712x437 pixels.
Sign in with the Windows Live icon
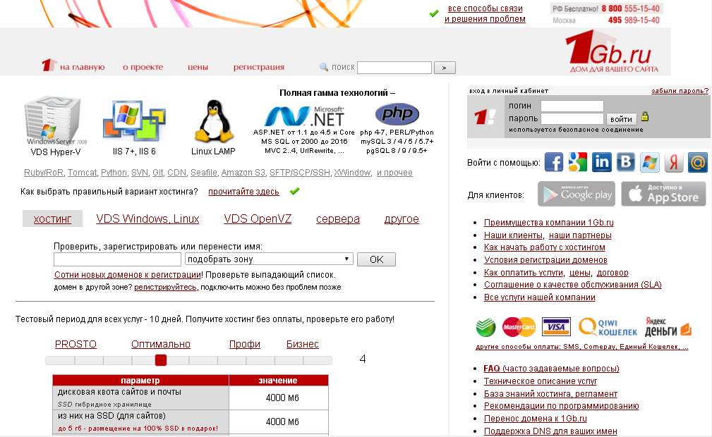[x=650, y=162]
